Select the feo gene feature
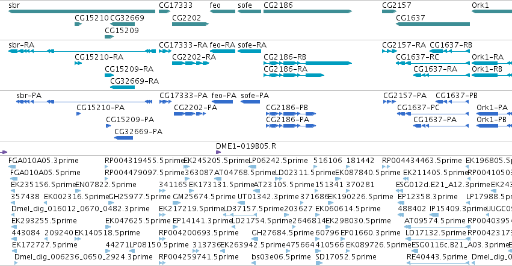512x266 pixels. pos(223,11)
